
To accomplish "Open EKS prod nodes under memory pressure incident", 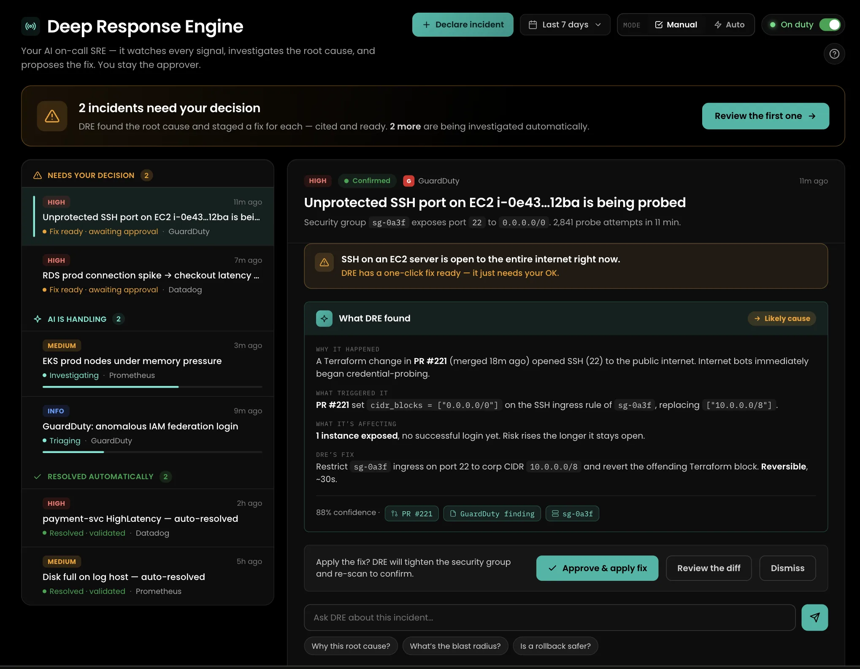I will [148, 364].
